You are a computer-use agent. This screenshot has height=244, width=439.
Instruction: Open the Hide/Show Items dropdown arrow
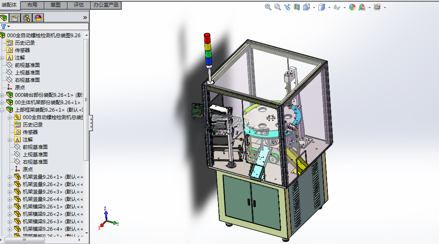click(x=344, y=7)
